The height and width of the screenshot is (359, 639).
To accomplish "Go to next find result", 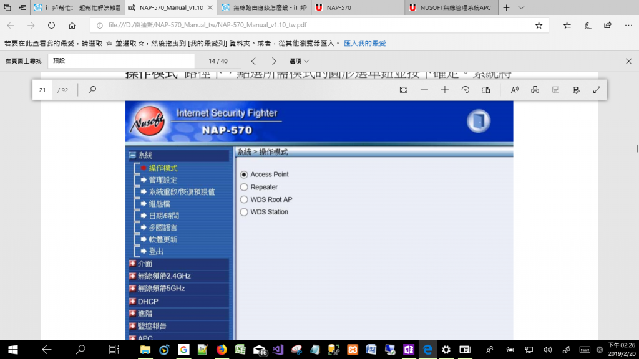I will point(274,61).
